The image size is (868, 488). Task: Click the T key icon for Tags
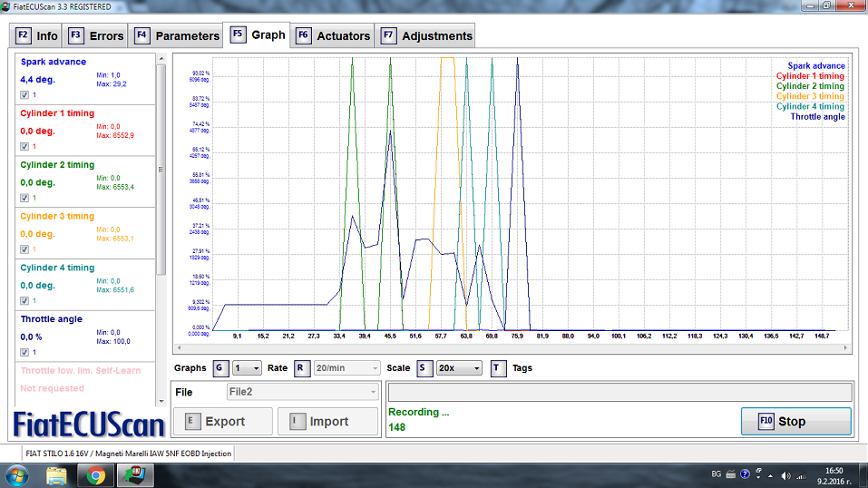coord(498,368)
